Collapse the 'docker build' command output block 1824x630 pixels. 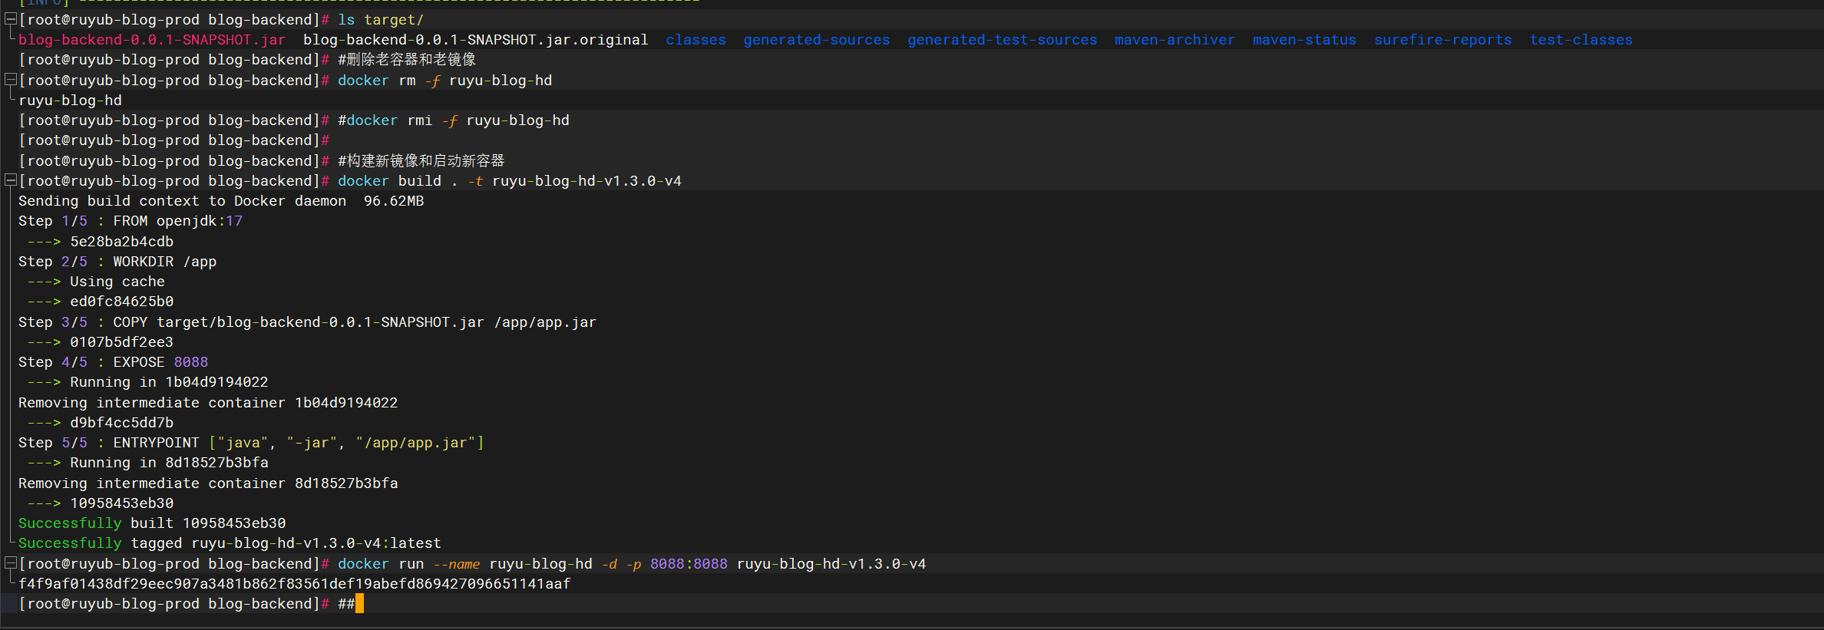[11, 180]
